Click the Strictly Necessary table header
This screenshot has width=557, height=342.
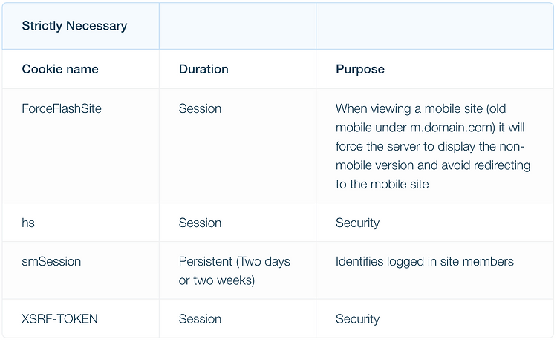tap(74, 26)
